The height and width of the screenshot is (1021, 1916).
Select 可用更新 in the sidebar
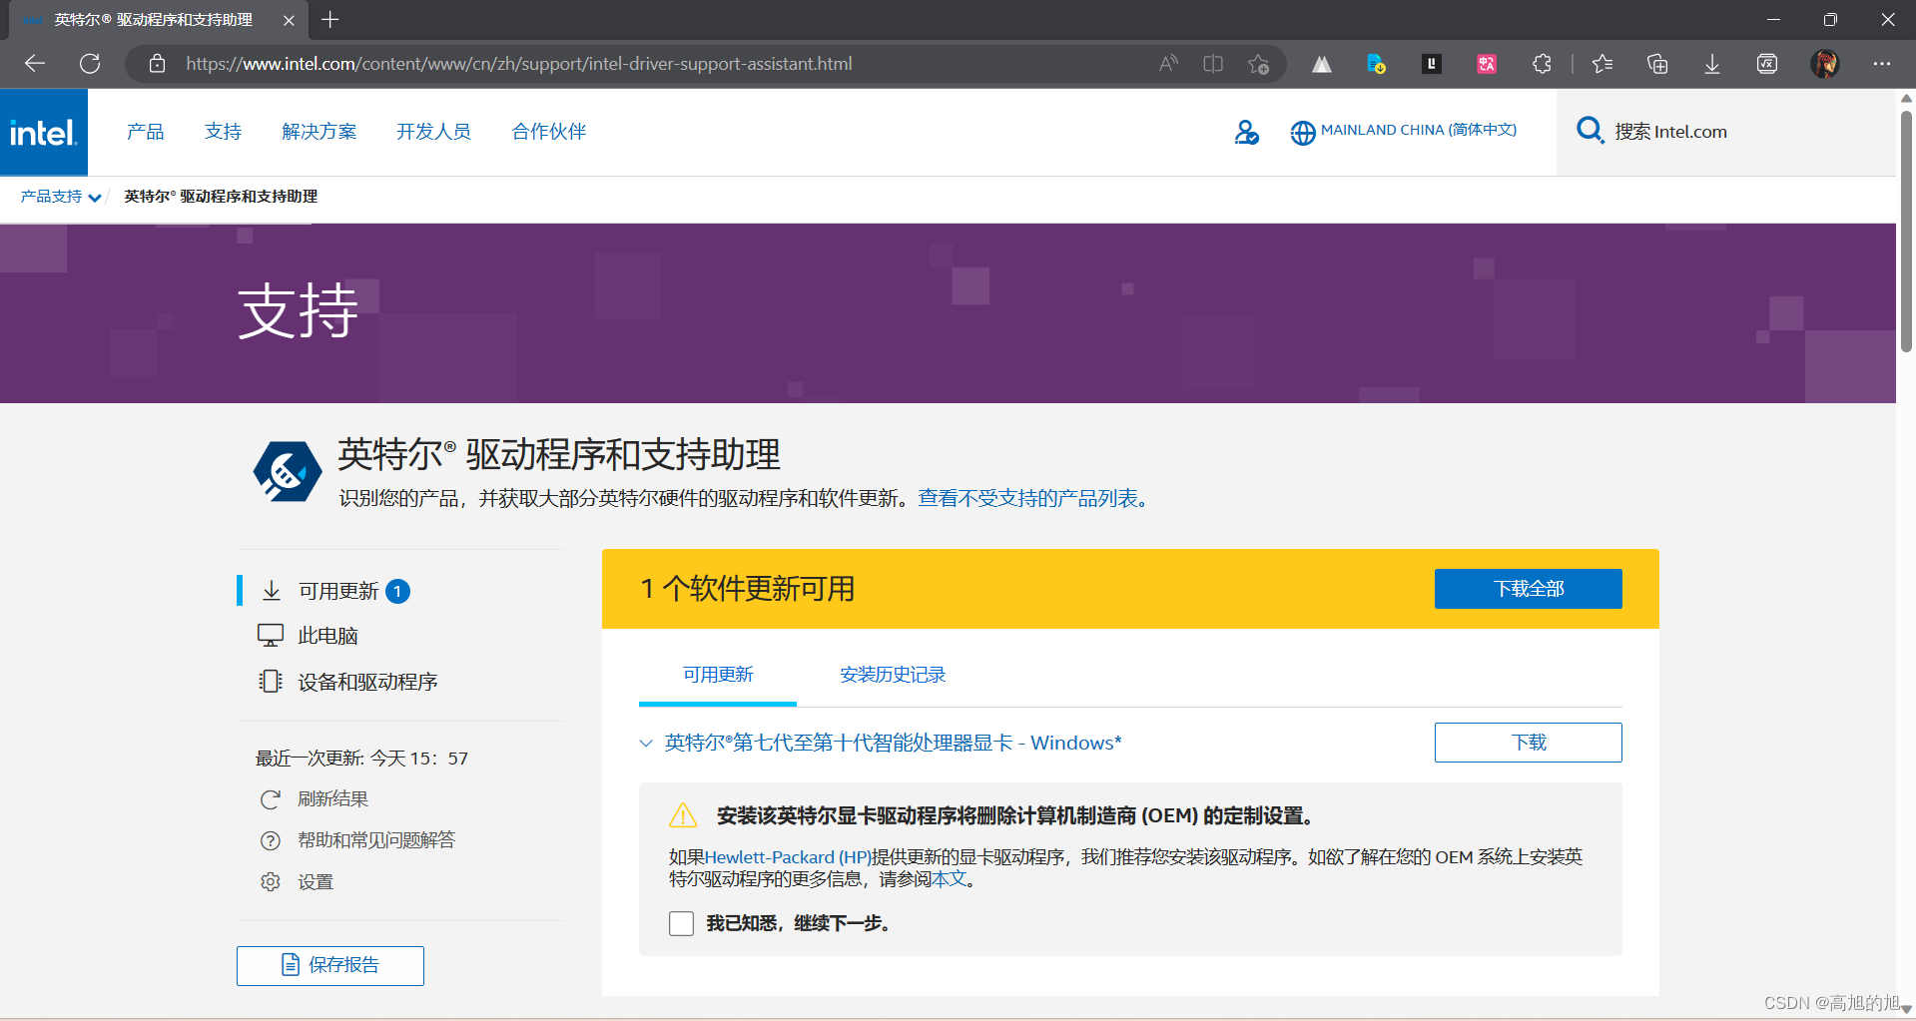pyautogui.click(x=338, y=591)
